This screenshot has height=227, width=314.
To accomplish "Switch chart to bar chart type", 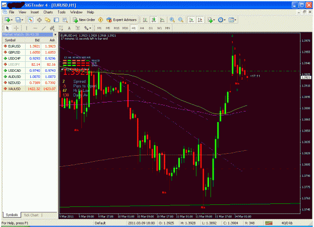I will click(145, 20).
